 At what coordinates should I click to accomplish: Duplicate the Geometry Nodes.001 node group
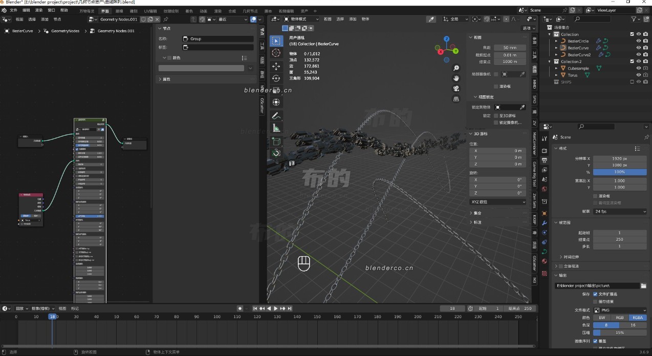point(150,19)
